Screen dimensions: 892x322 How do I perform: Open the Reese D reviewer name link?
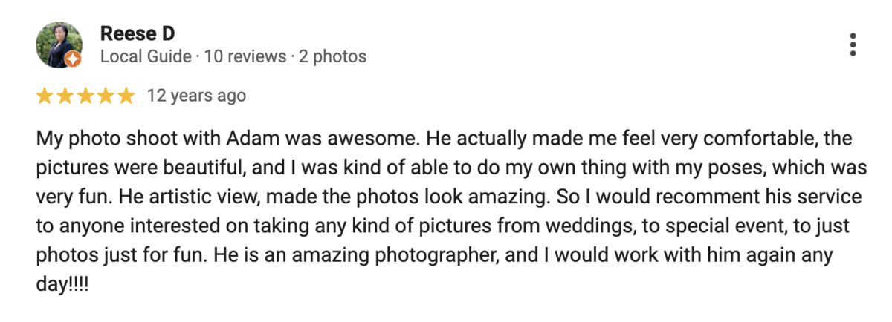[138, 34]
